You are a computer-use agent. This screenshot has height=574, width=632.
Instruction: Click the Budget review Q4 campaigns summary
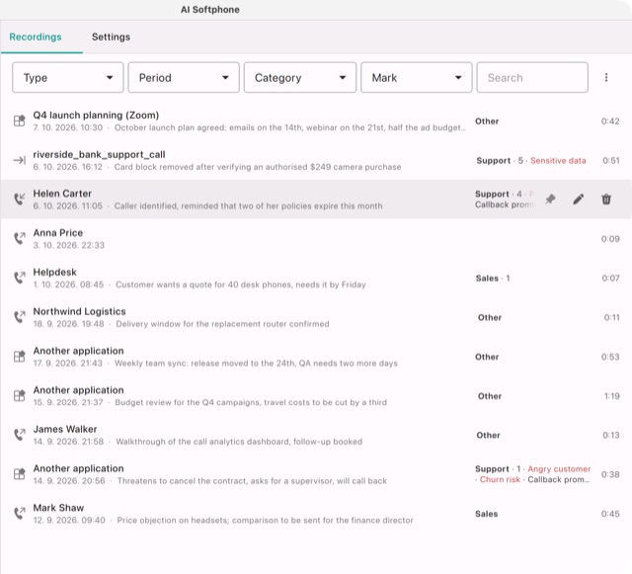251,402
